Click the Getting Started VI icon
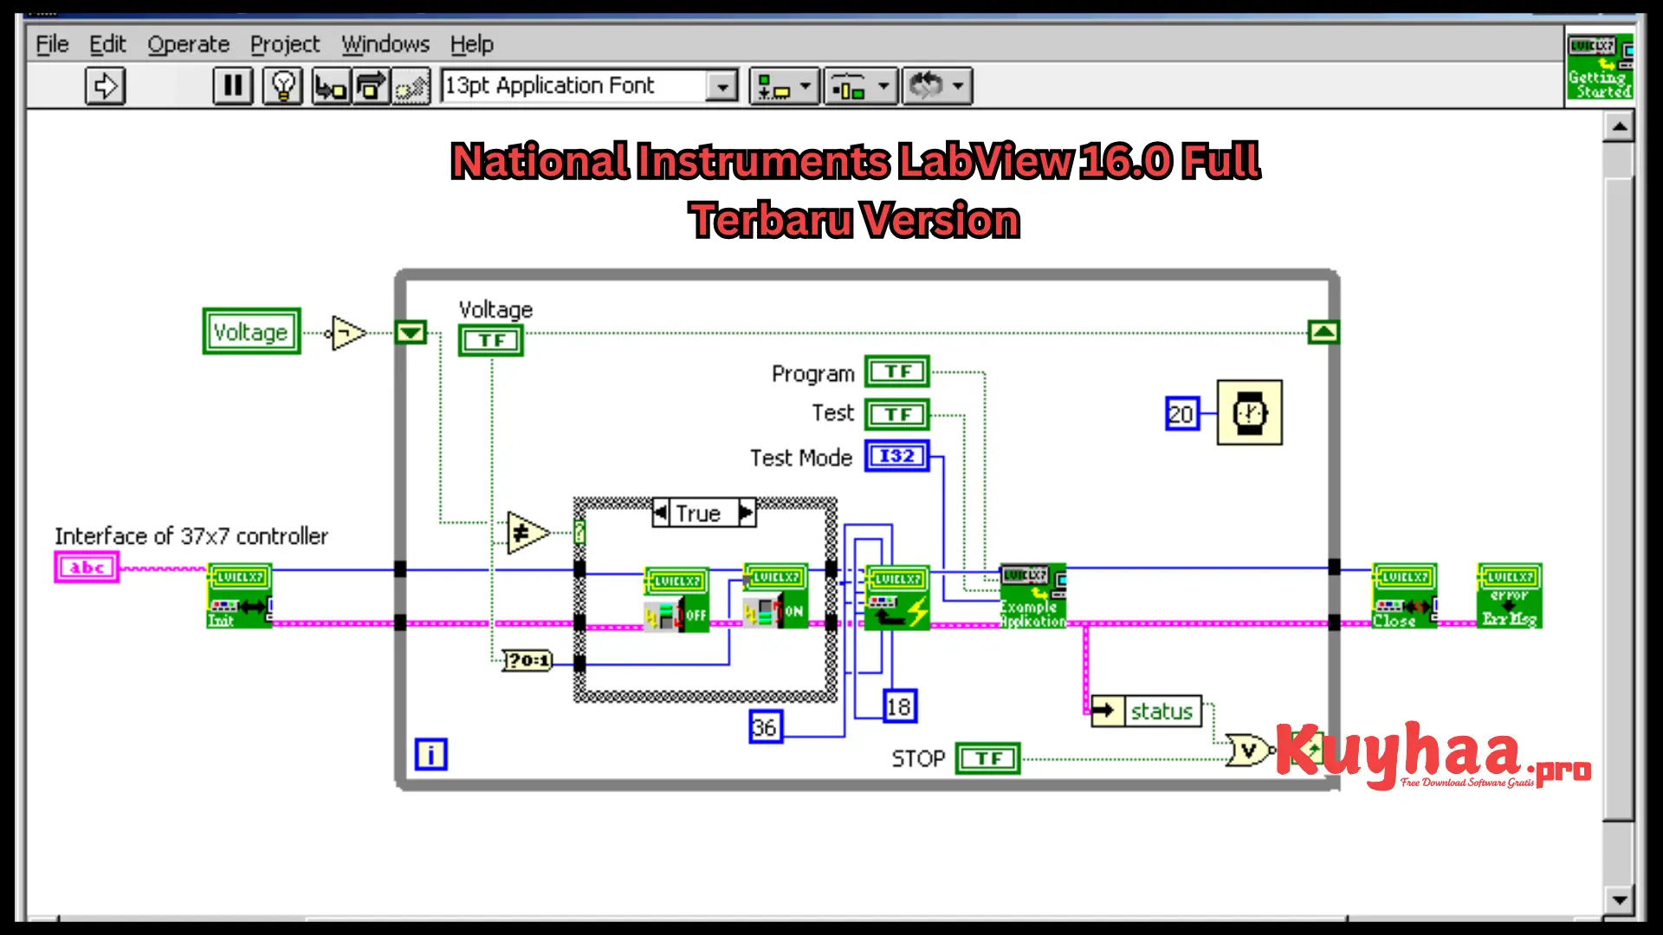 pyautogui.click(x=1600, y=68)
